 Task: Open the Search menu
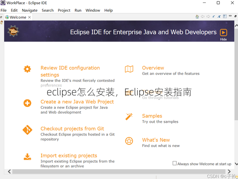pyautogui.click(x=48, y=10)
